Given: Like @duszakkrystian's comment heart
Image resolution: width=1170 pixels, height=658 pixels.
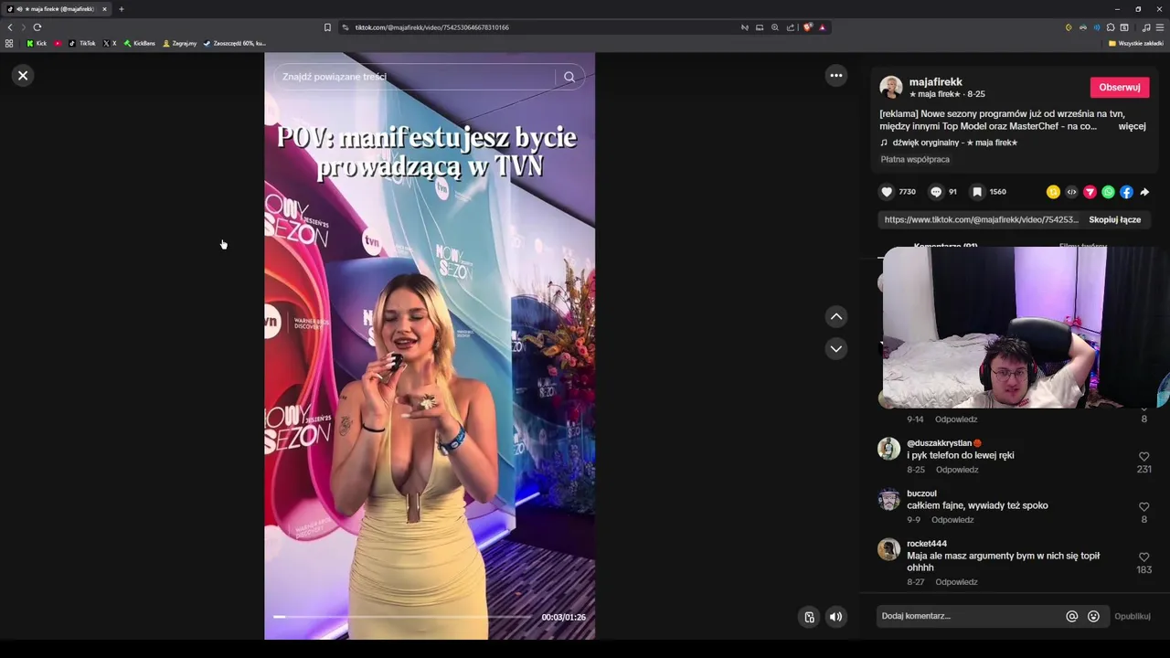Looking at the screenshot, I should click(x=1143, y=456).
